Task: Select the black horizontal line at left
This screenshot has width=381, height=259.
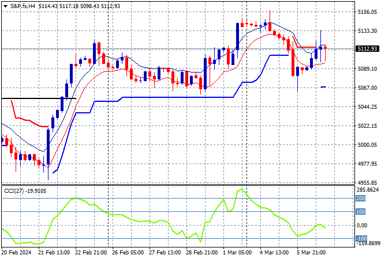Action: click(x=35, y=98)
